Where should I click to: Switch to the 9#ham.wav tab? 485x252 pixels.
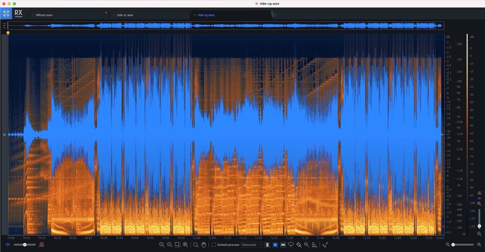(x=44, y=15)
